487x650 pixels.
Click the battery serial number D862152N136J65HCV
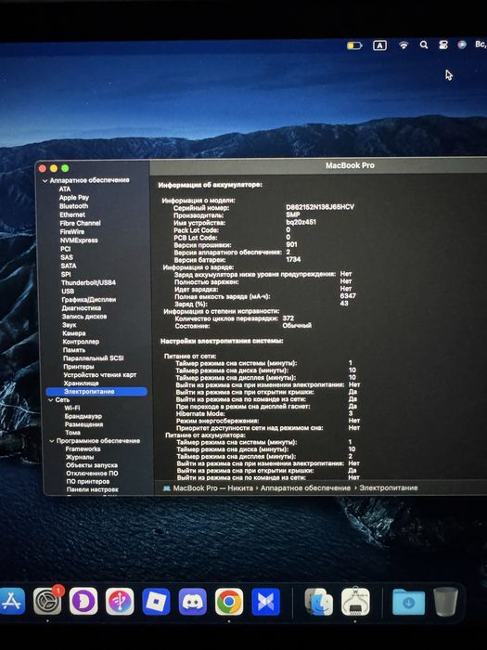(320, 207)
